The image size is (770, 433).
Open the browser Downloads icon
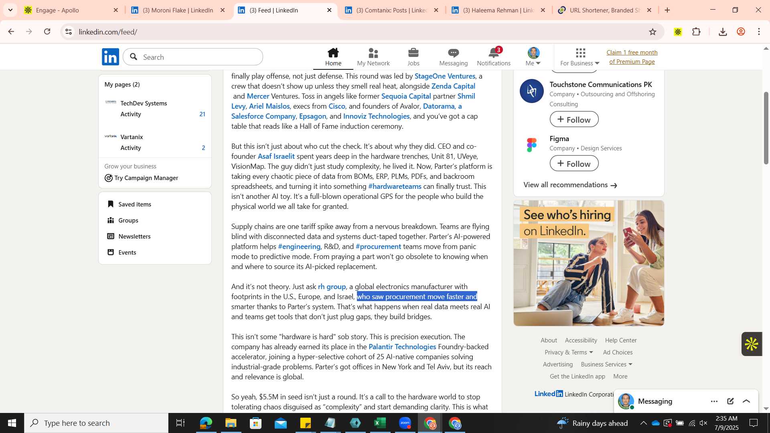(x=723, y=32)
